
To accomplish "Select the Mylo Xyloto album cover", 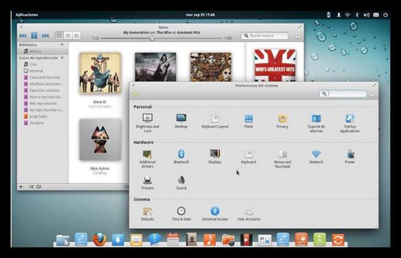I will pyautogui.click(x=100, y=139).
